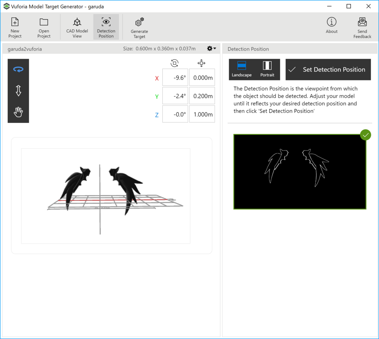
Task: Select the detection position preview thumbnail
Action: (300, 172)
